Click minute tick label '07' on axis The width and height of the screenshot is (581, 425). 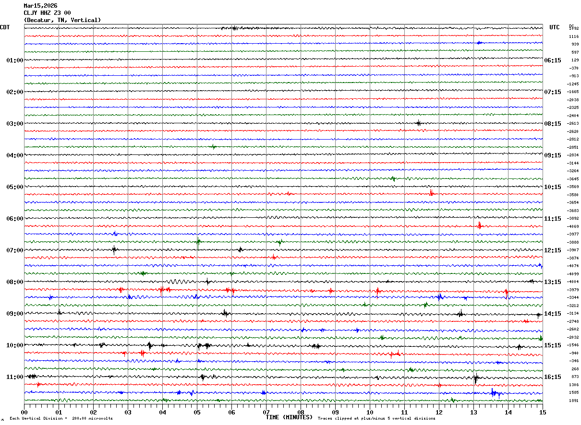click(266, 412)
